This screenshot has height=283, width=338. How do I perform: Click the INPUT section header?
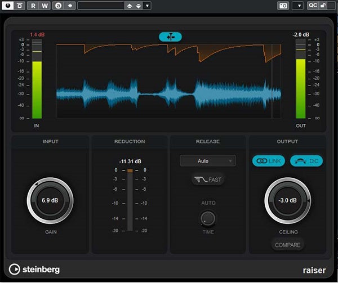pos(51,141)
